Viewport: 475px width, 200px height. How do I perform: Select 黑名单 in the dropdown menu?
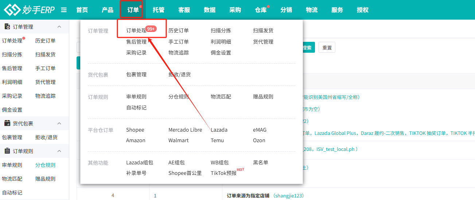[x=261, y=163]
